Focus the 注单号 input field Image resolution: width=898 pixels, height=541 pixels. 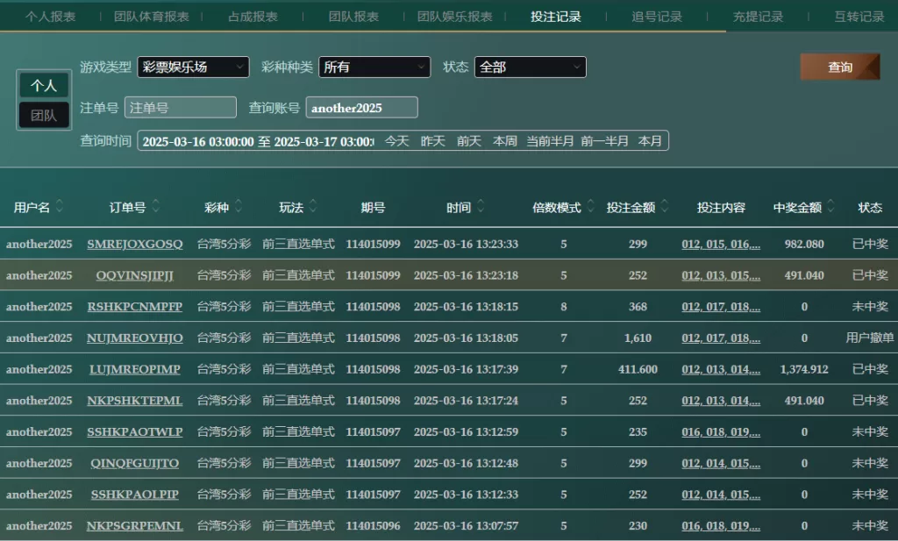point(181,108)
